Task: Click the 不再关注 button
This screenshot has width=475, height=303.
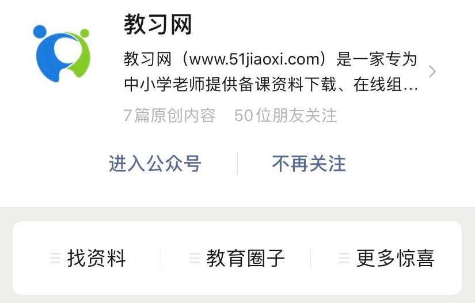Action: (x=309, y=164)
